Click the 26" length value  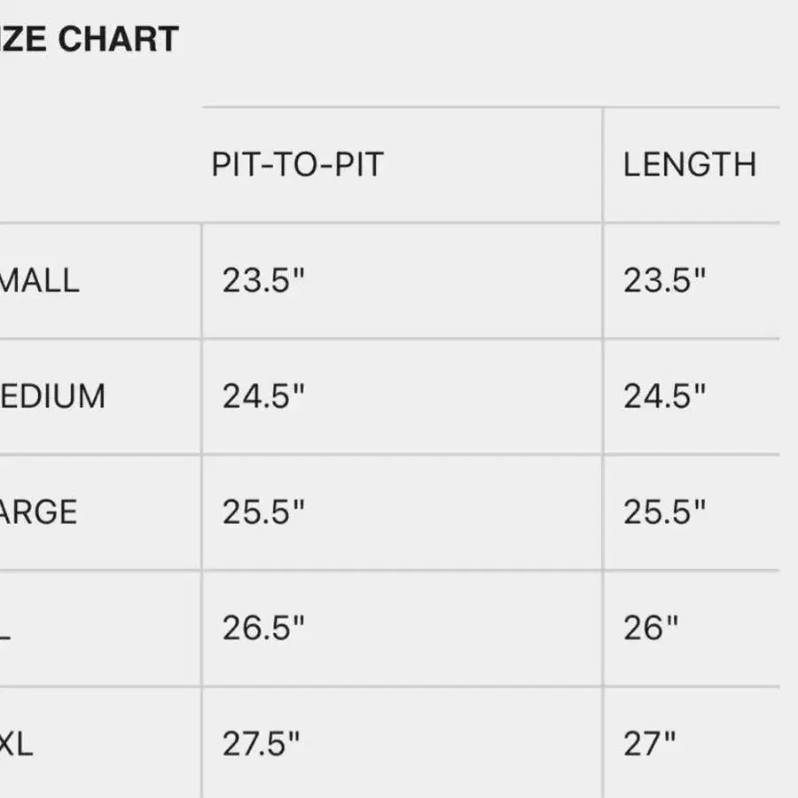pos(651,628)
